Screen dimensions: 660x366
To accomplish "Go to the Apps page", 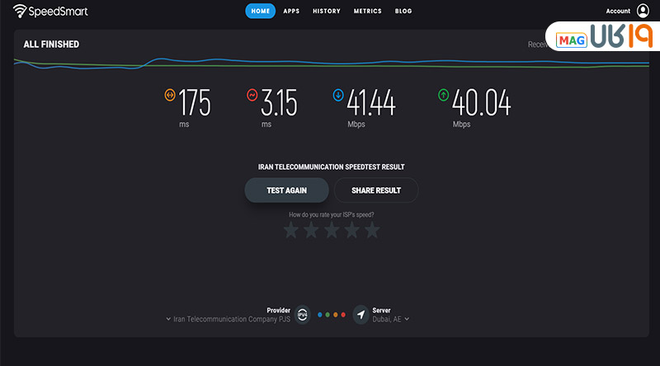I will point(291,12).
